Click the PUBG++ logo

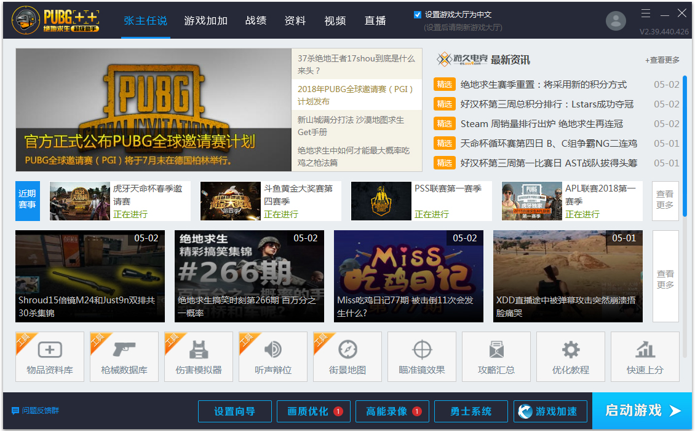click(55, 20)
